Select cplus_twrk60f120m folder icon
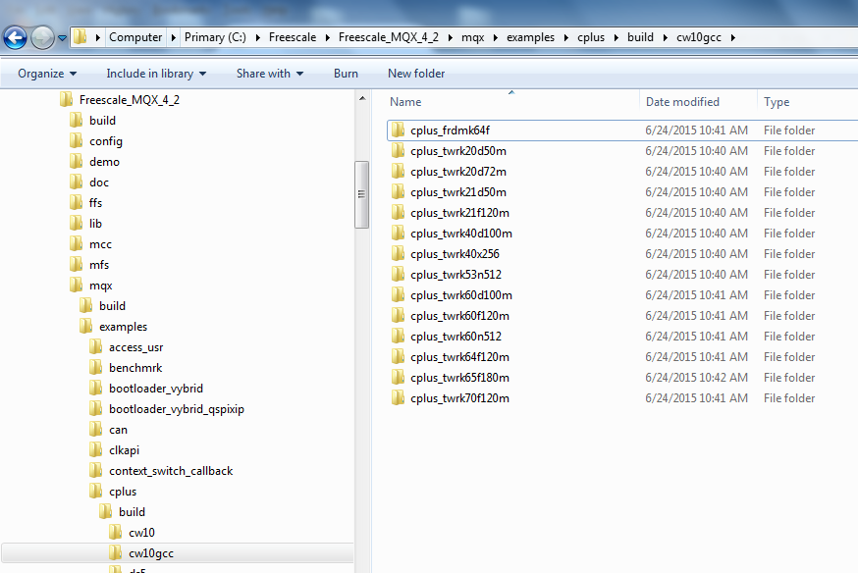Viewport: 858px width, 573px height. (x=398, y=316)
